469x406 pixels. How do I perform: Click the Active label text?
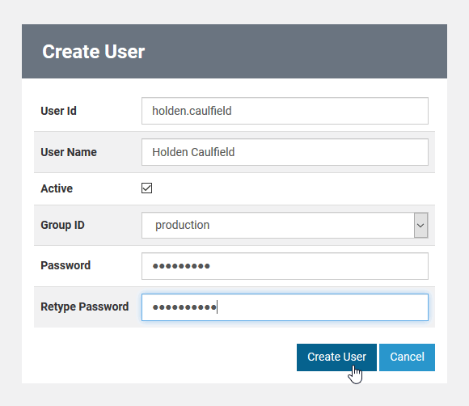click(x=57, y=188)
